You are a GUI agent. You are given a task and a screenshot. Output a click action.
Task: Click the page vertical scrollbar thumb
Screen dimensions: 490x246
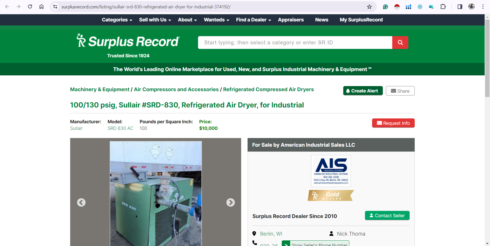click(x=487, y=58)
